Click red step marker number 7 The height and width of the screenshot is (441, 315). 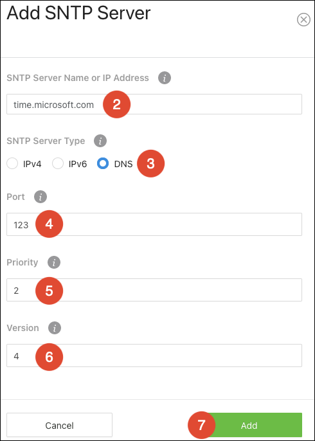click(201, 425)
